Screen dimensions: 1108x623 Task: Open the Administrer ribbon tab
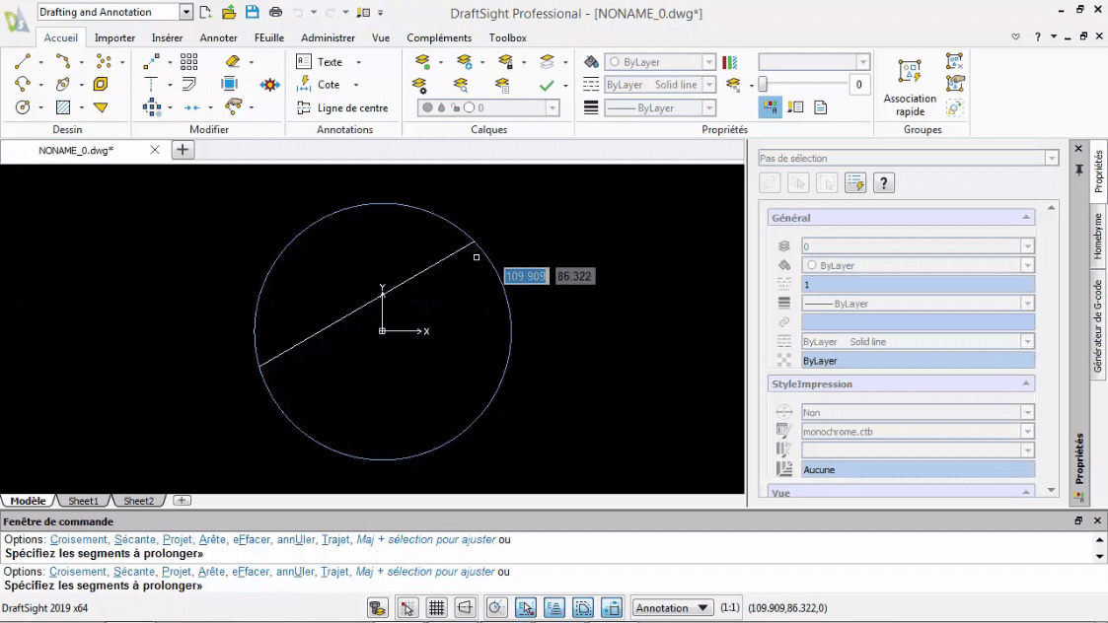coord(328,37)
